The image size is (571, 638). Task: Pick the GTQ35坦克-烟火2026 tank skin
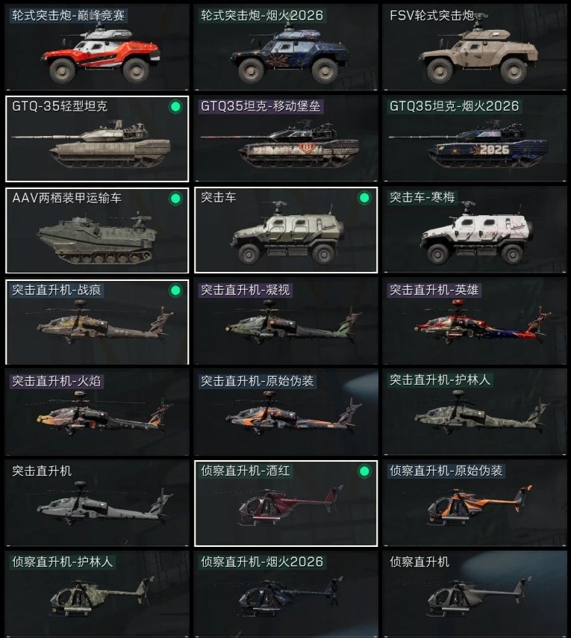tap(474, 139)
